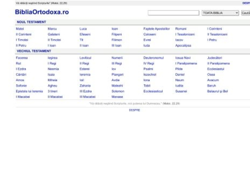Open the book Estera

point(85,69)
